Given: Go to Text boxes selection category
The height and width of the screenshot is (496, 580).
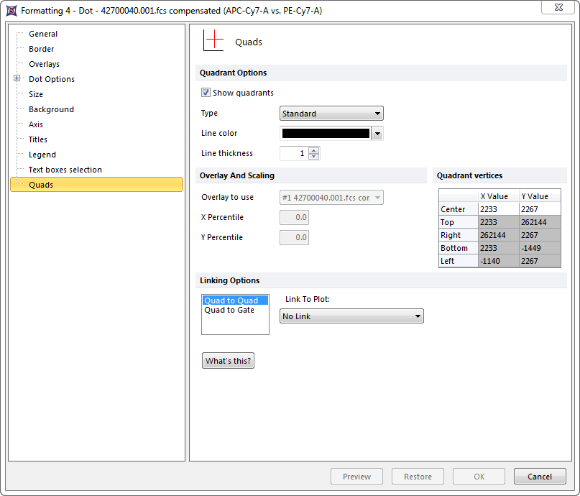Looking at the screenshot, I should (65, 170).
